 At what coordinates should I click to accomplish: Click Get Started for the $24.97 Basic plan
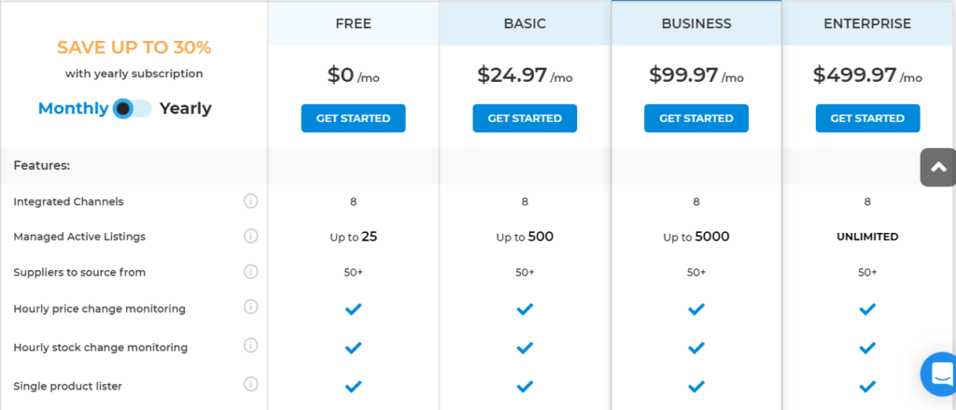click(x=525, y=118)
